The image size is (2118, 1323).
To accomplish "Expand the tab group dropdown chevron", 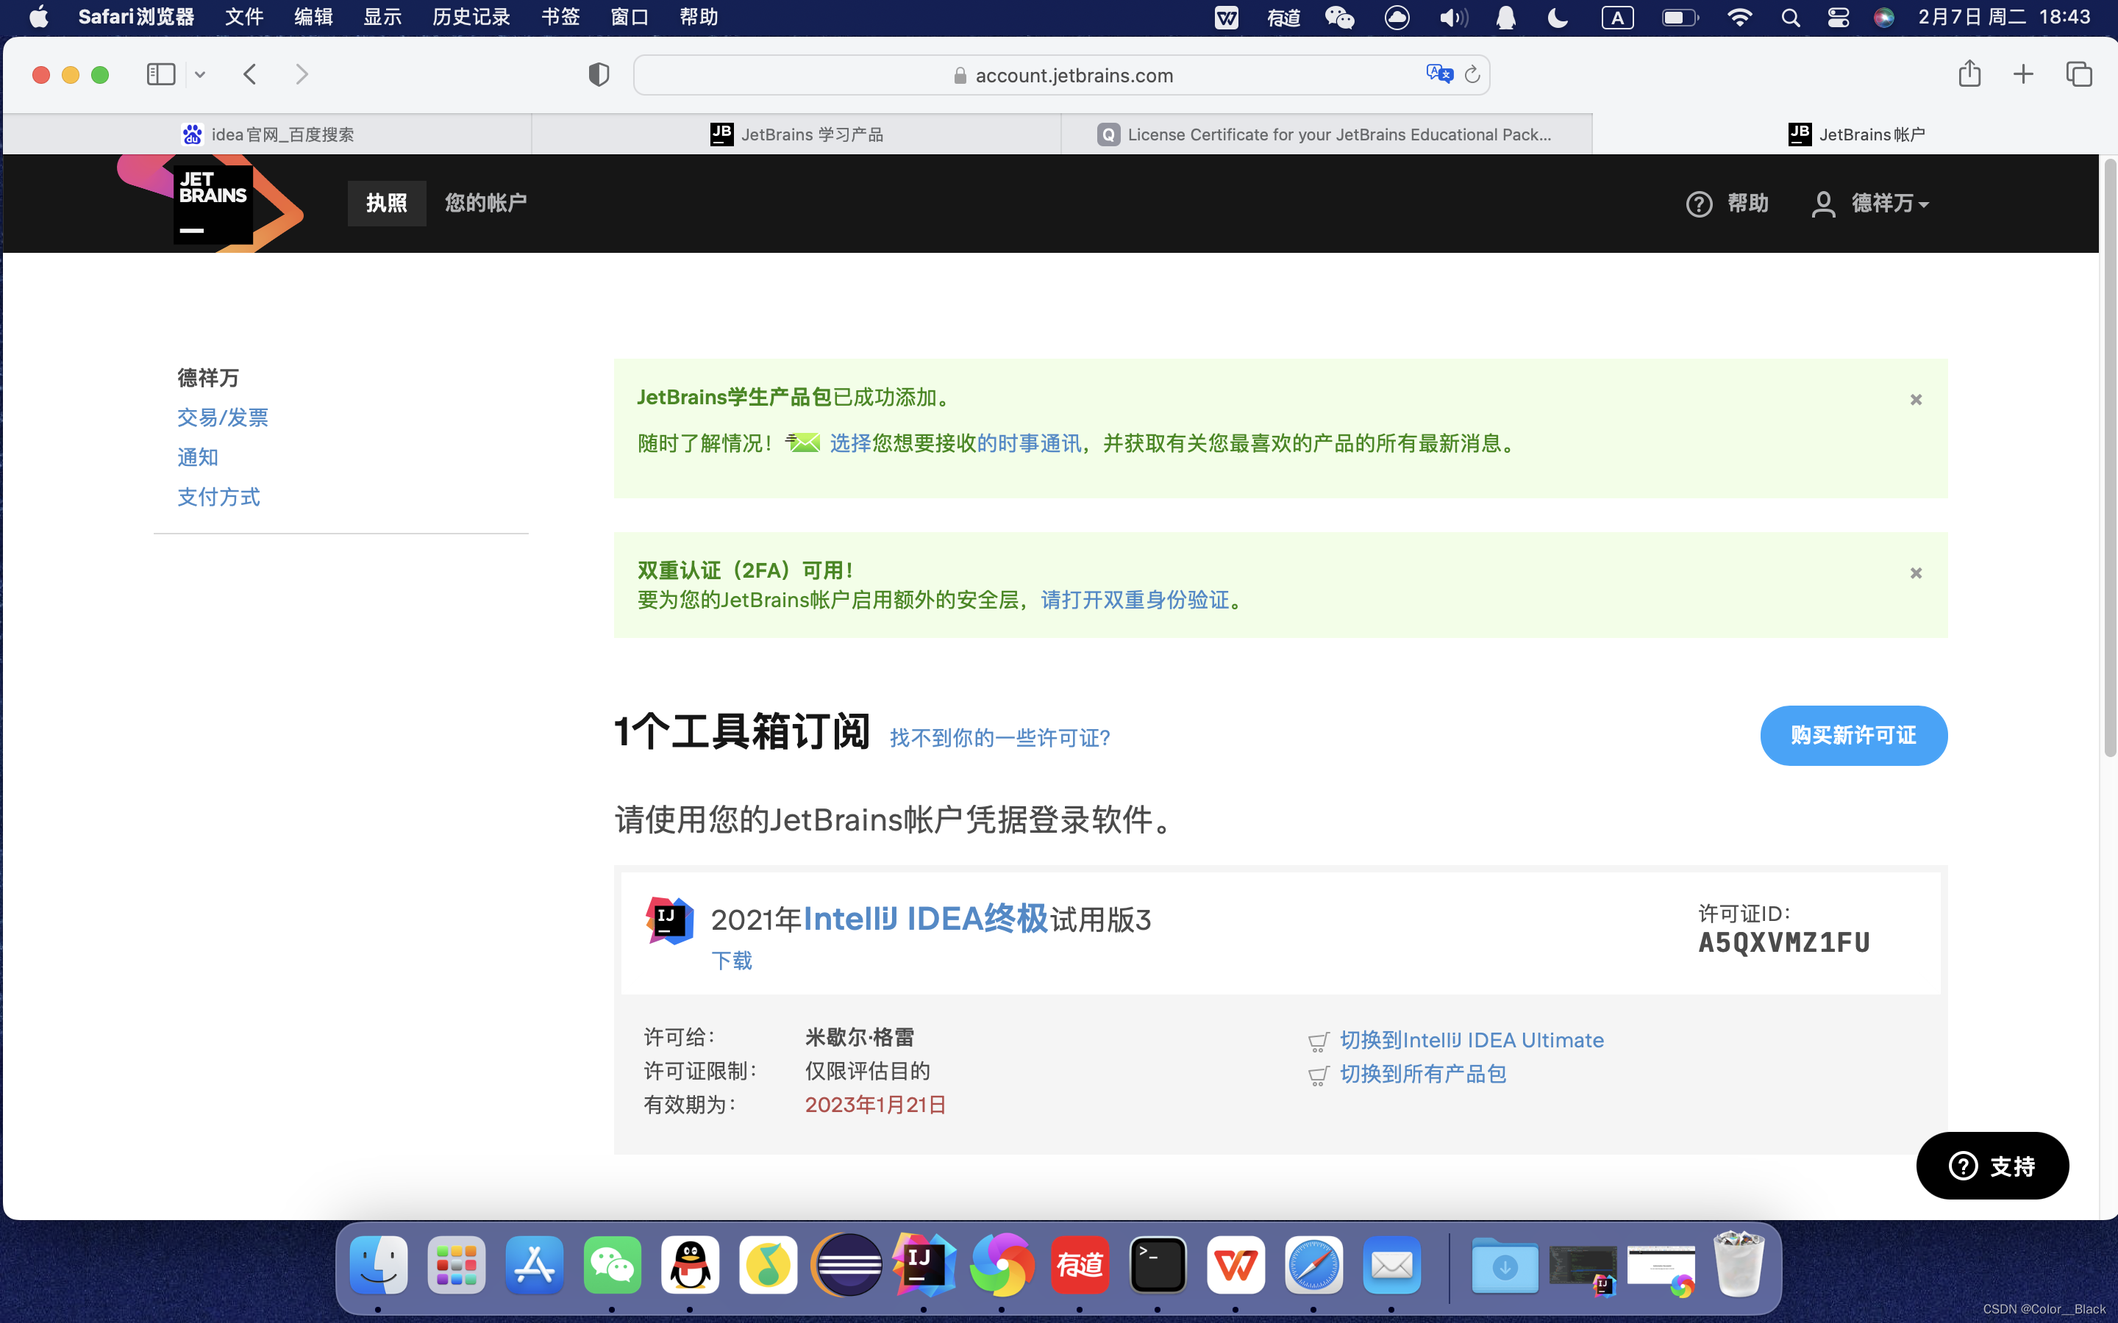I will point(201,75).
